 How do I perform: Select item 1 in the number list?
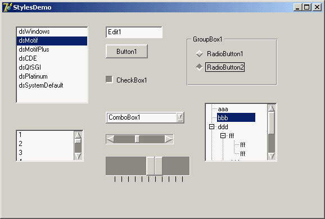[45, 135]
